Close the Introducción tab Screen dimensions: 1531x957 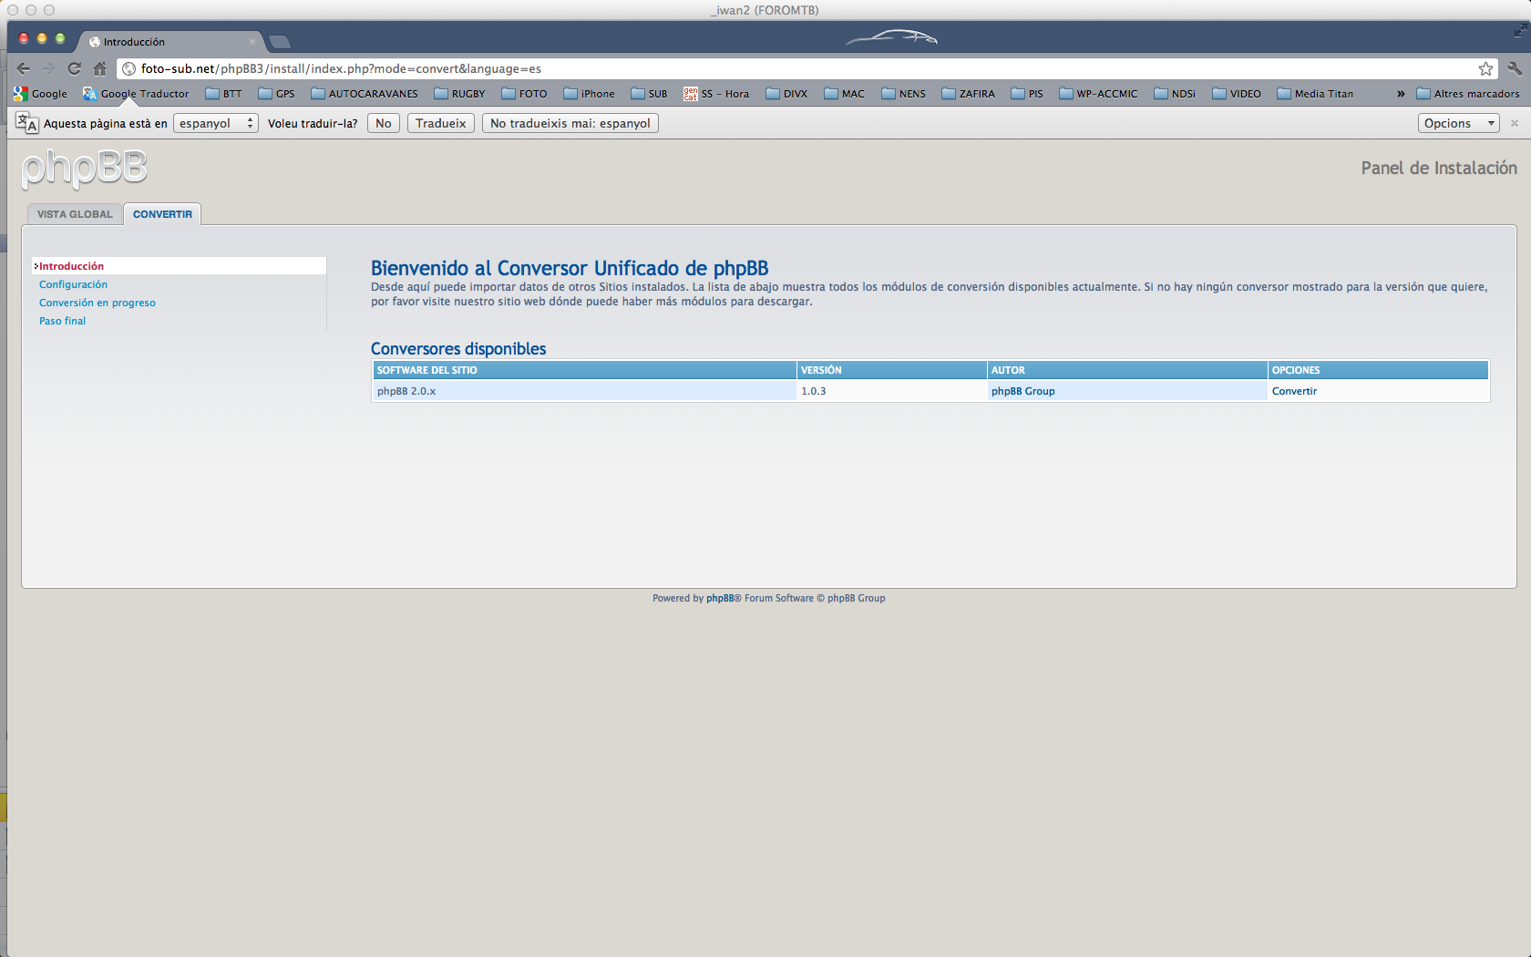[252, 41]
